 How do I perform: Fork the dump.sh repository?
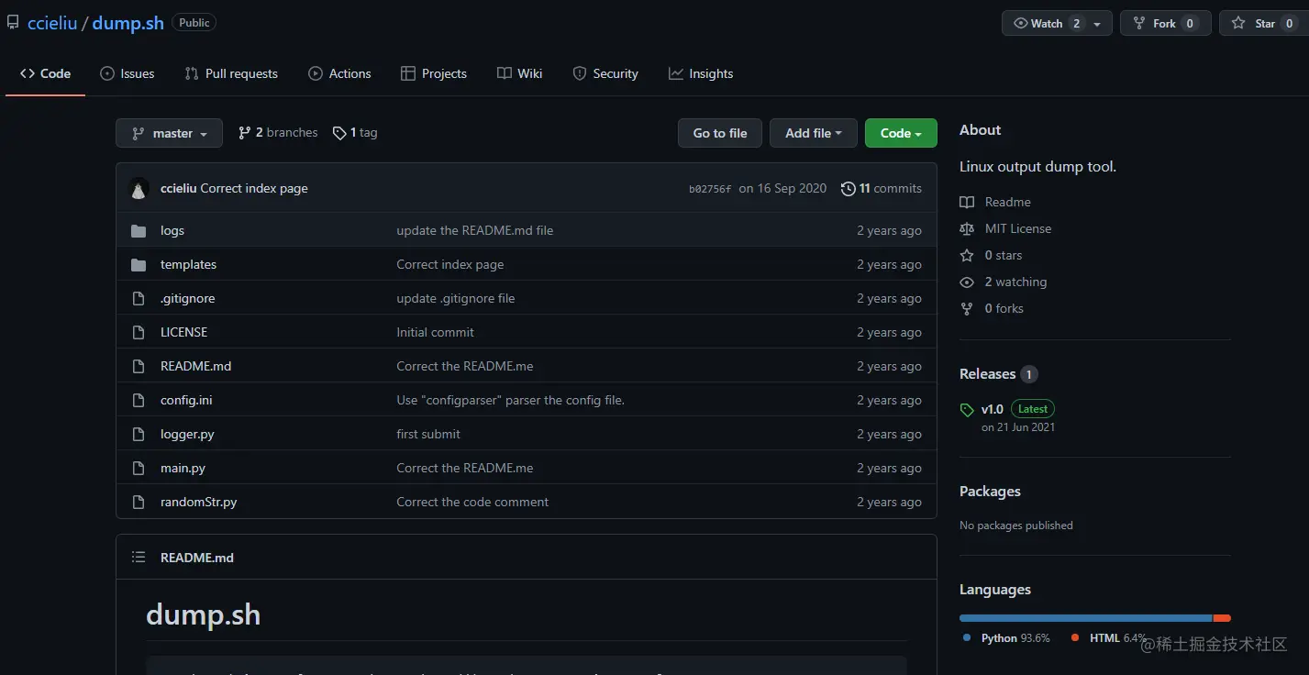(1164, 24)
